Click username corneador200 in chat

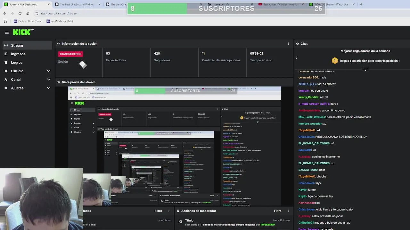pos(308,77)
